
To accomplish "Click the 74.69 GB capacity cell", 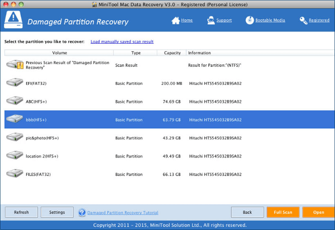I will coord(171,102).
